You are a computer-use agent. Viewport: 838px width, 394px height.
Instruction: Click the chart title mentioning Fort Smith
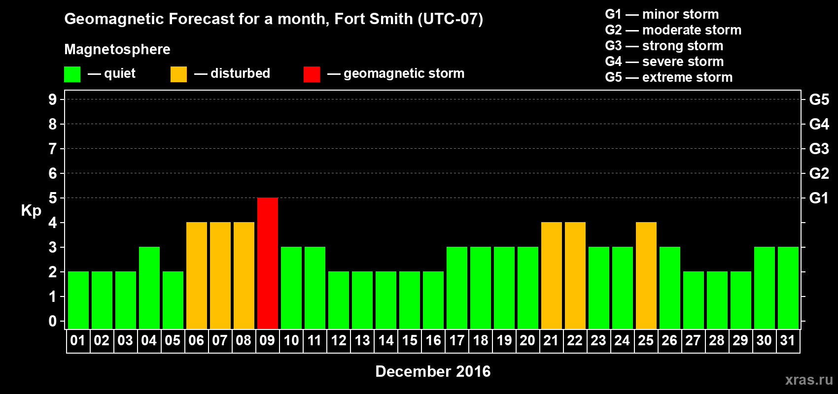point(274,19)
